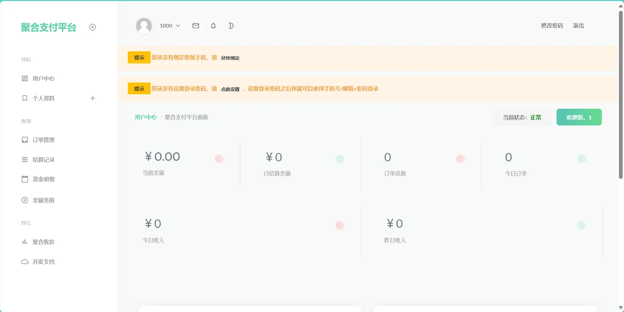This screenshot has width=624, height=312.
Task: Toggle the sidebar collapse circle icon
Action: [x=93, y=27]
